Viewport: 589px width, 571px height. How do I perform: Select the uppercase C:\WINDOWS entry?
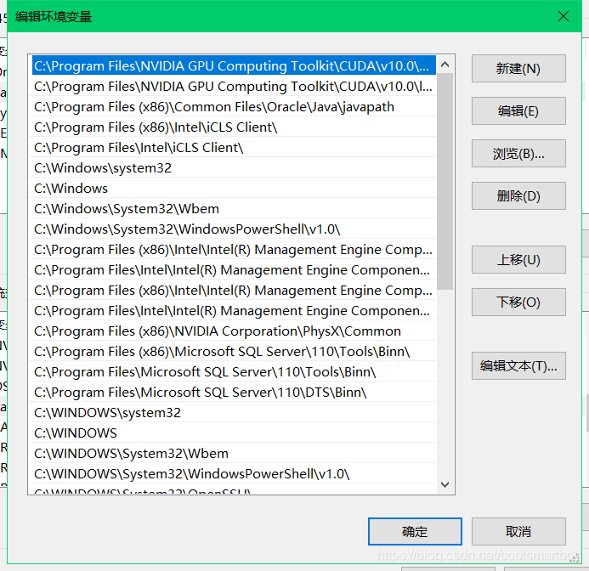(x=234, y=433)
